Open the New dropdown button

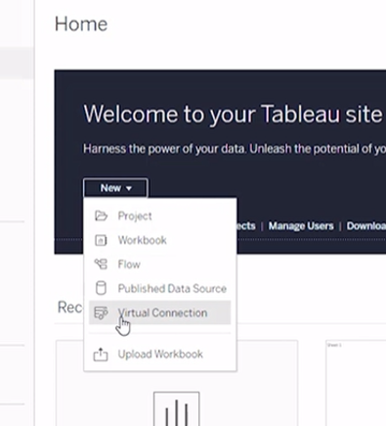tap(115, 188)
